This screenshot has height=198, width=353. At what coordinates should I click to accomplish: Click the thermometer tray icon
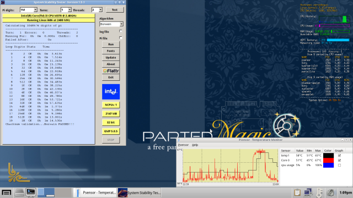click(x=319, y=193)
